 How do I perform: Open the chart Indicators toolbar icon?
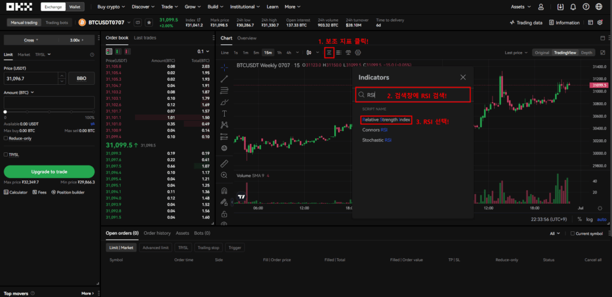coord(329,53)
